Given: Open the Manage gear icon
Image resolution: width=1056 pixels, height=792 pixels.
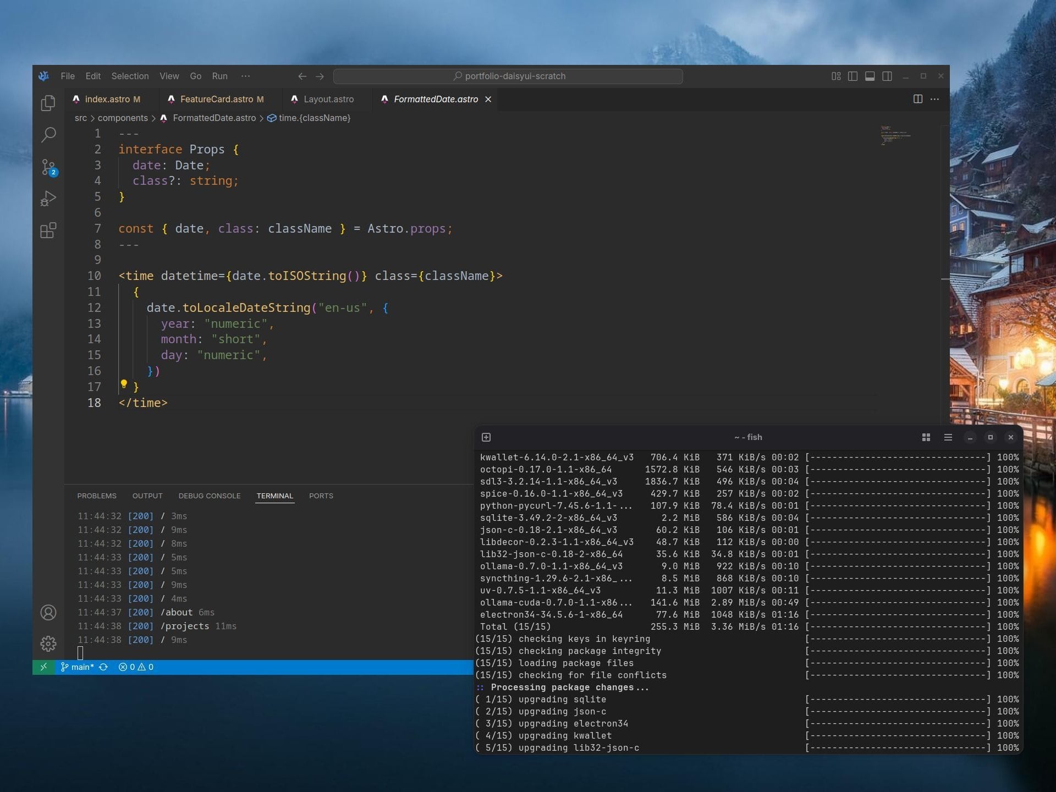Looking at the screenshot, I should 48,644.
